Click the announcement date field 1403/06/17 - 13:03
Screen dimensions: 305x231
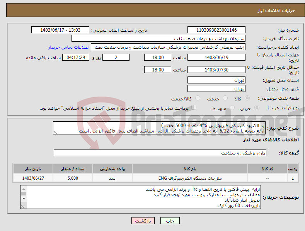pos(60,30)
